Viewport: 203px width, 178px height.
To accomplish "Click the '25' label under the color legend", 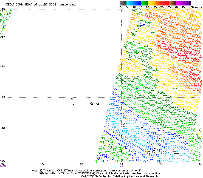I will coord(155,7).
